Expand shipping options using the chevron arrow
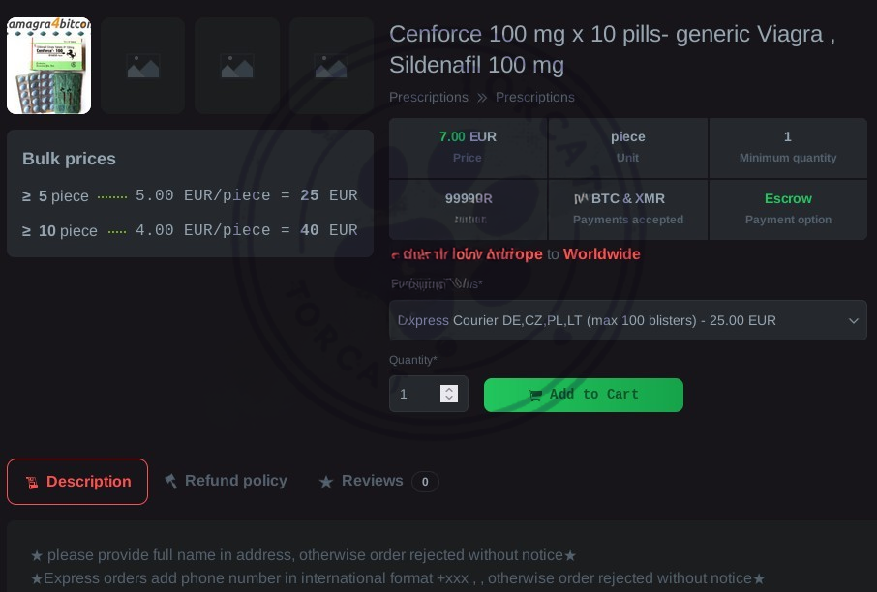This screenshot has height=592, width=877. point(854,320)
